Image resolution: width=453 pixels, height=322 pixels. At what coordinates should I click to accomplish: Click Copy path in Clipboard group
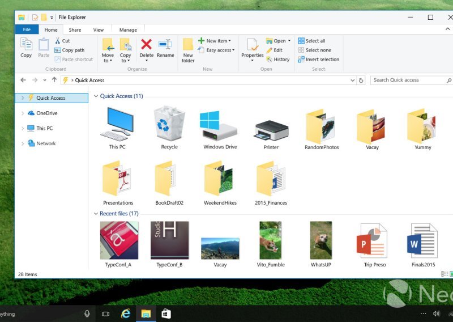pos(70,50)
